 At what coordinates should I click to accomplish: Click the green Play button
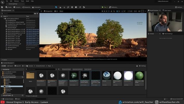104,7
